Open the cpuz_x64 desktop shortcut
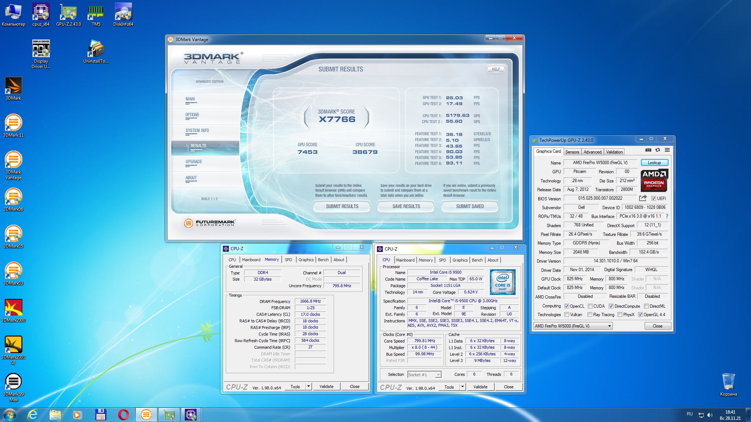Image resolution: width=751 pixels, height=422 pixels. tap(41, 15)
